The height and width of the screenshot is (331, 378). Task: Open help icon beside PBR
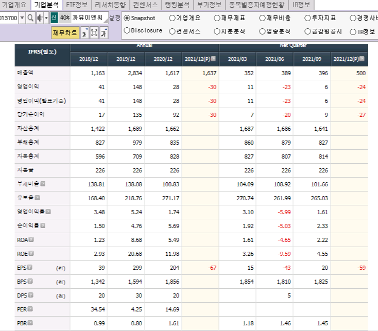click(30, 323)
